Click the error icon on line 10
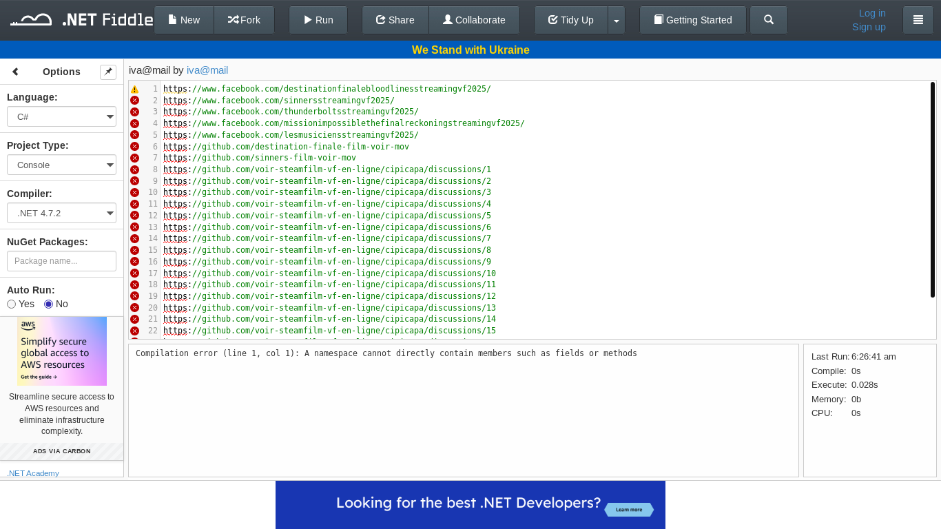This screenshot has height=529, width=941. (134, 193)
